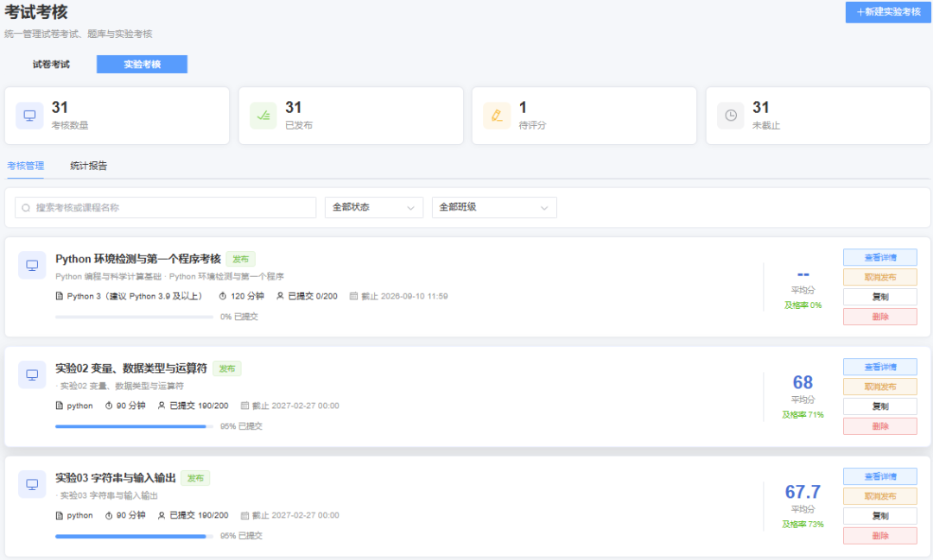
Task: Copy the 实验03 字符串与输入输出 assessment
Action: [x=879, y=516]
